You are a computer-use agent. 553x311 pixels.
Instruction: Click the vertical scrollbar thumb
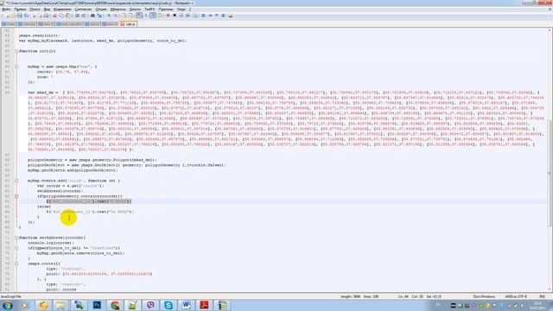(x=550, y=173)
